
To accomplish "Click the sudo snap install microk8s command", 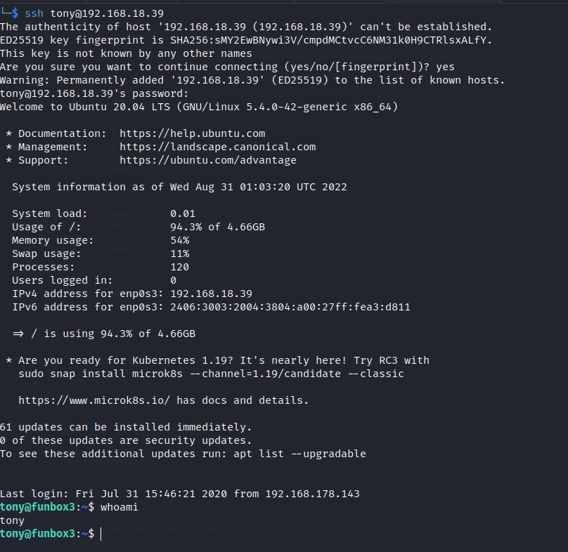I will [x=211, y=374].
